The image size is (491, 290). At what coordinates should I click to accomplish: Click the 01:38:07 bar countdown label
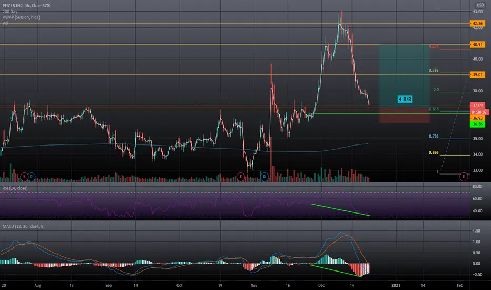479,112
